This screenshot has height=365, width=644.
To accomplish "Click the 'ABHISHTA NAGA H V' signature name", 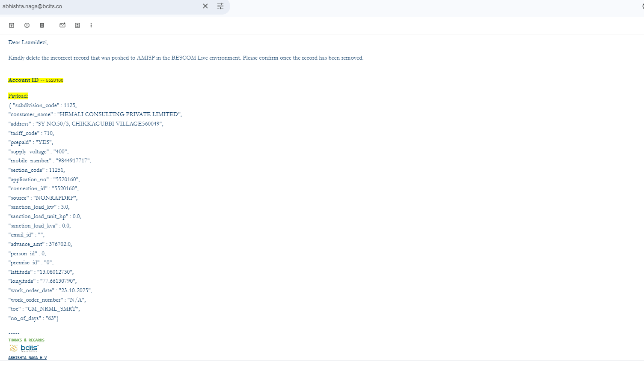I will tap(27, 358).
